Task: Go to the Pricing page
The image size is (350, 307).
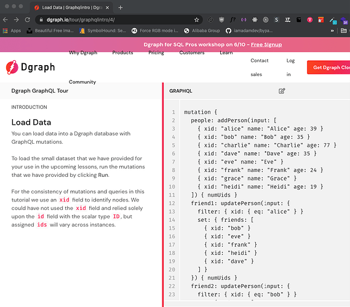Action: (156, 53)
